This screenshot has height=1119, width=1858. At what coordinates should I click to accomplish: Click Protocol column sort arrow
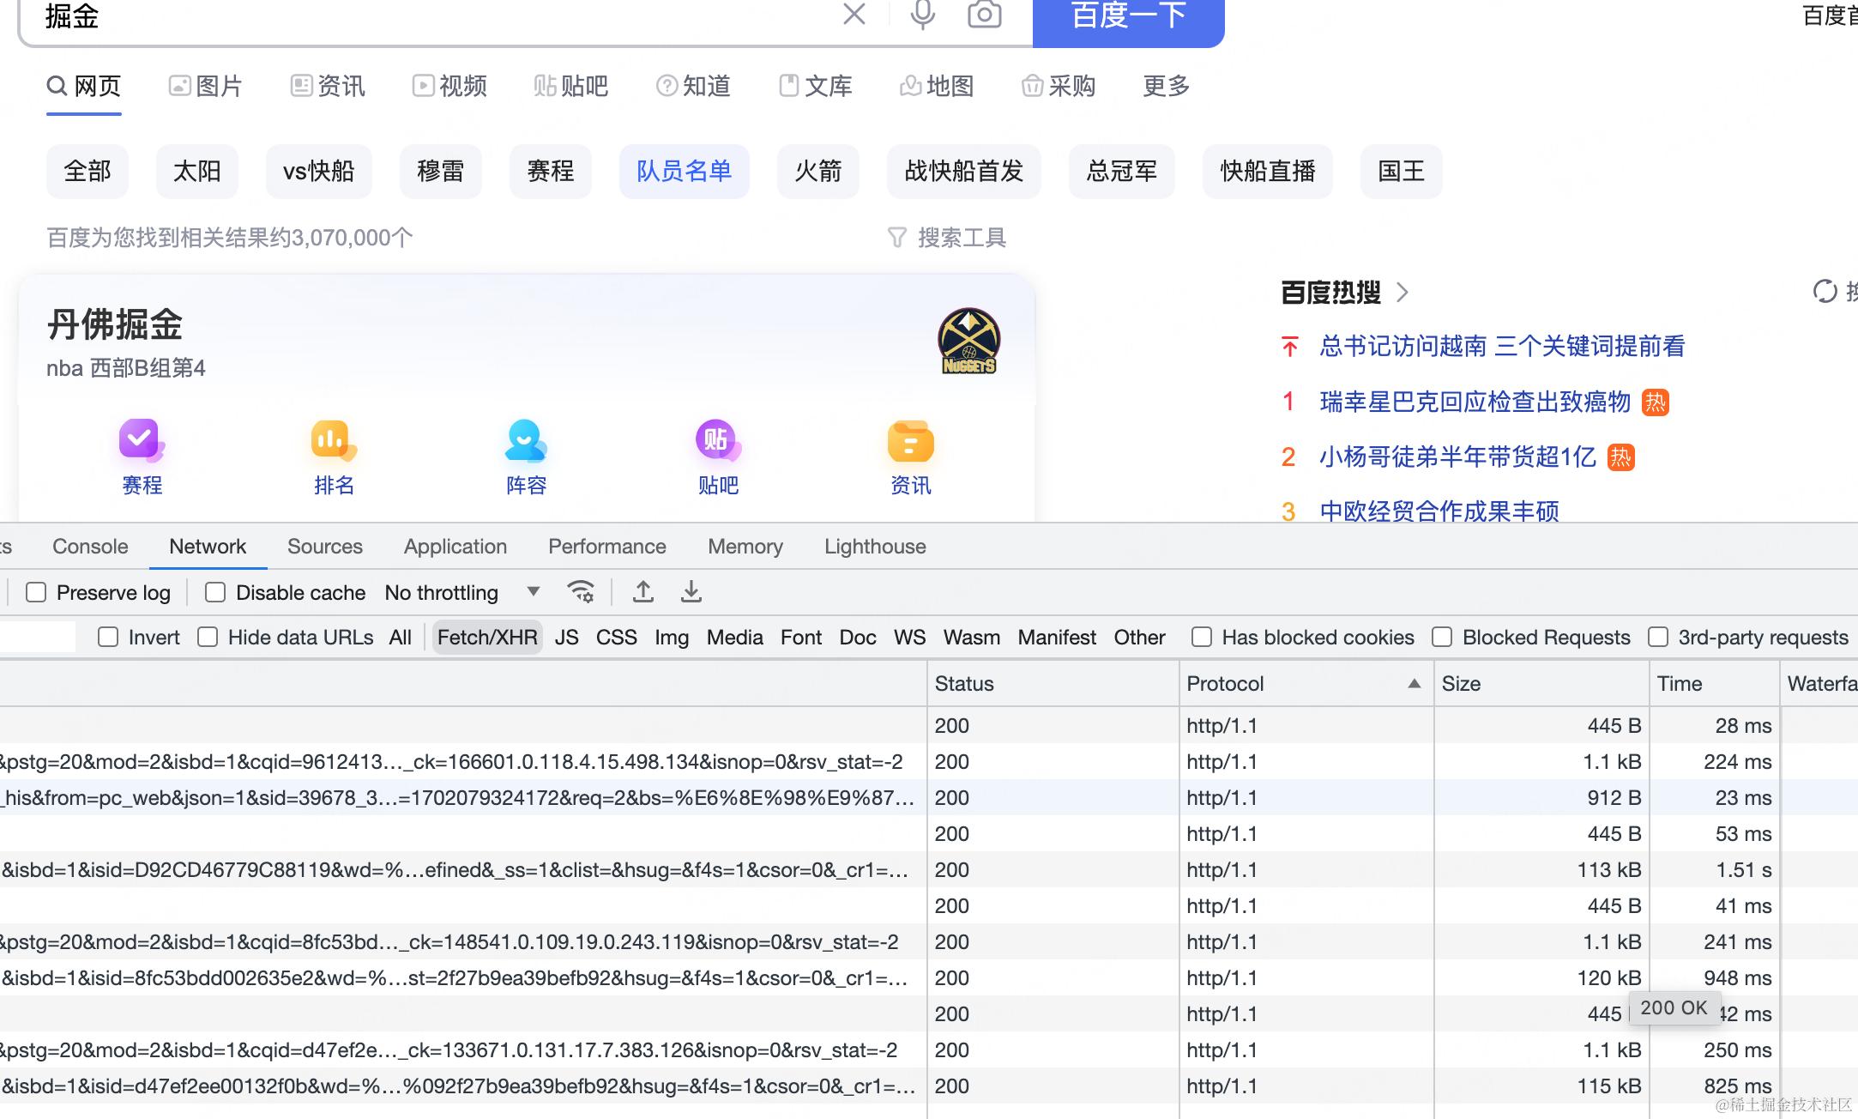point(1414,684)
